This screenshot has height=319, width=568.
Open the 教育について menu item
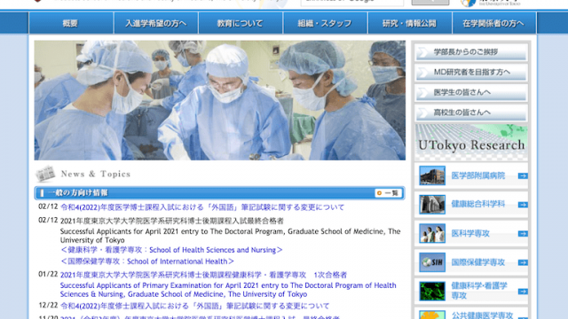point(241,23)
